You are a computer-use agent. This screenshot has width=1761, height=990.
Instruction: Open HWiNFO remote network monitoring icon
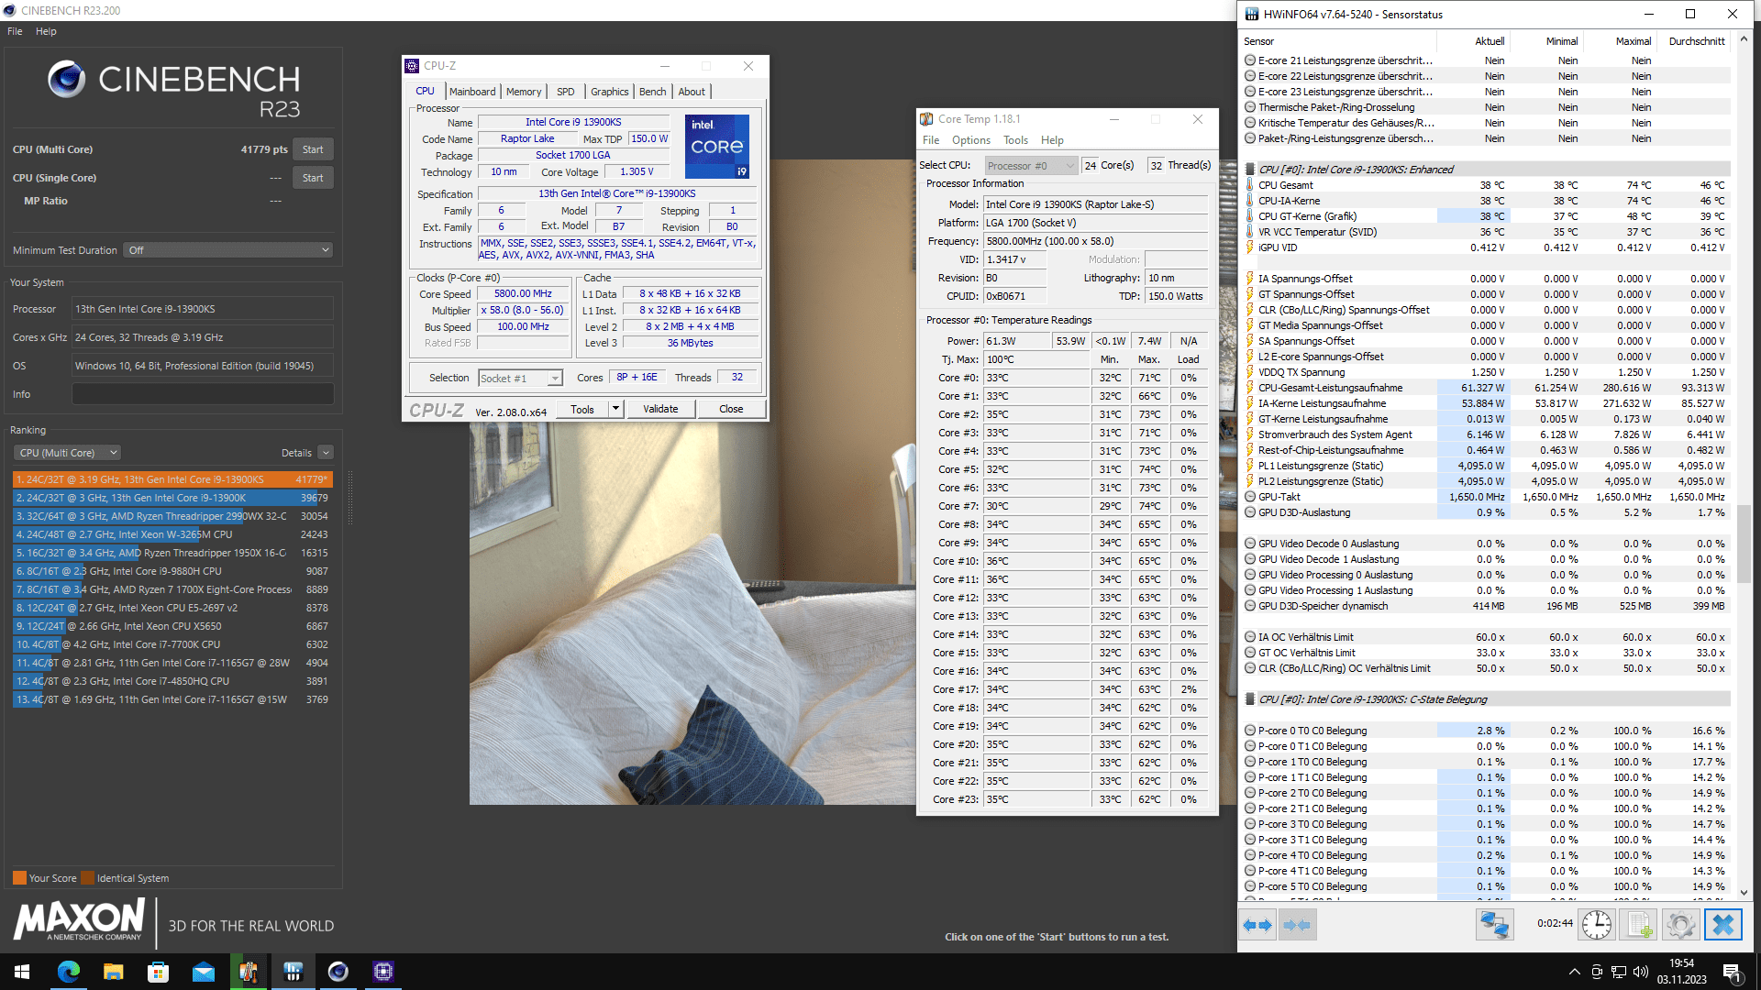[x=1494, y=925]
